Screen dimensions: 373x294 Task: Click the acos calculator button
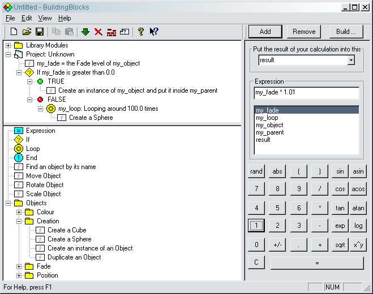pos(358,189)
